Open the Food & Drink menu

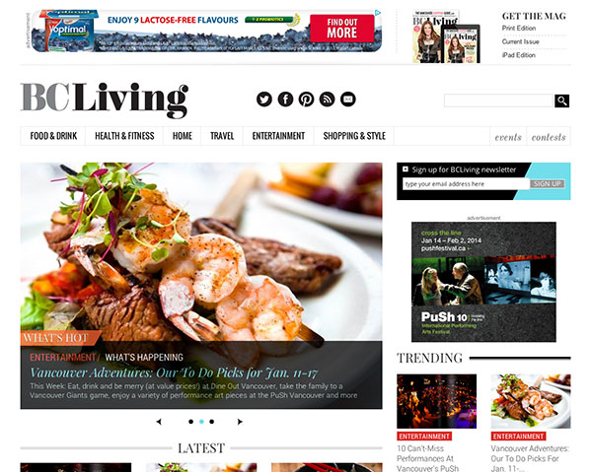pos(53,136)
